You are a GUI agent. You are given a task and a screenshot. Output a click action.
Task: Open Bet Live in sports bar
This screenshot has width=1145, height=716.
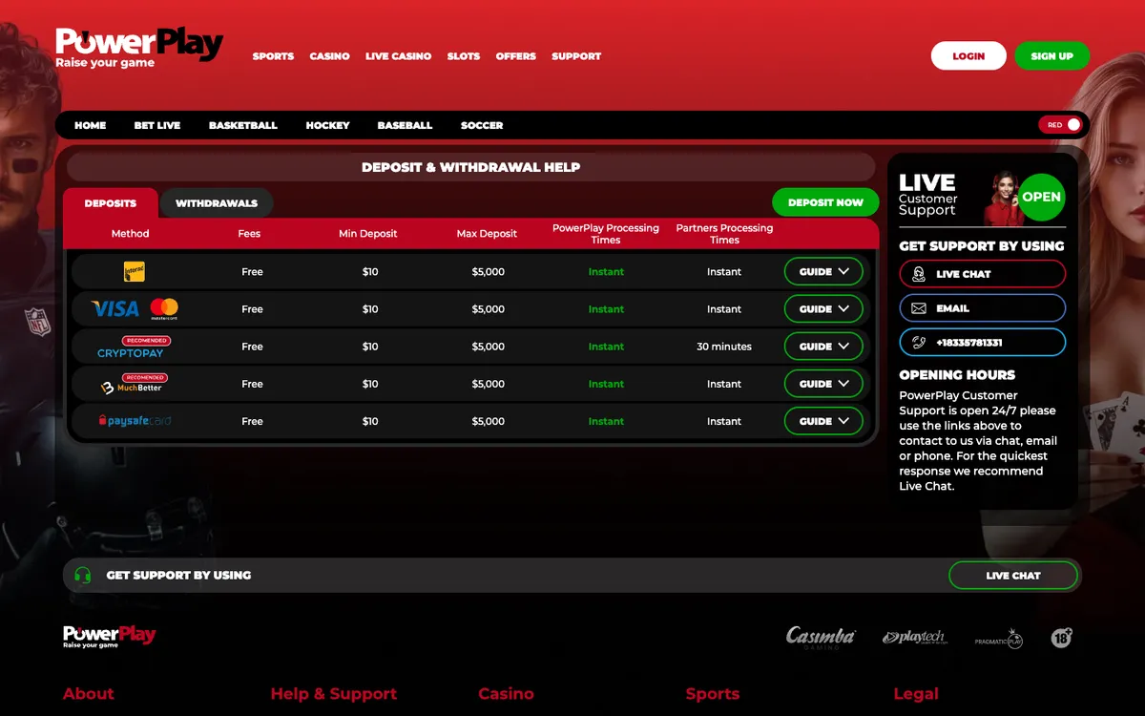(x=157, y=125)
